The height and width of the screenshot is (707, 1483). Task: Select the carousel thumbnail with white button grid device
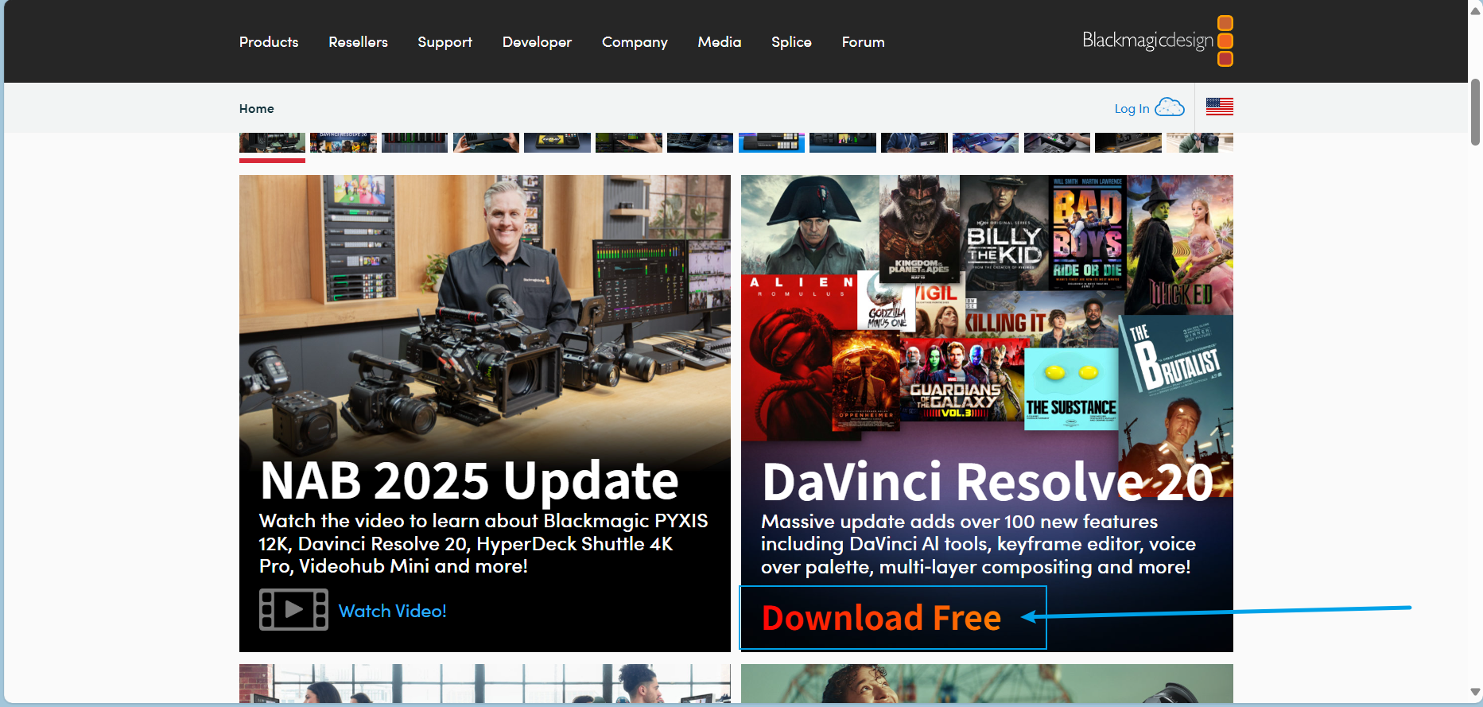(771, 143)
